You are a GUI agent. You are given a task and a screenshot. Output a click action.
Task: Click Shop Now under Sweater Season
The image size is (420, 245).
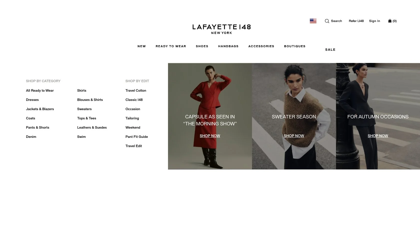(x=294, y=136)
